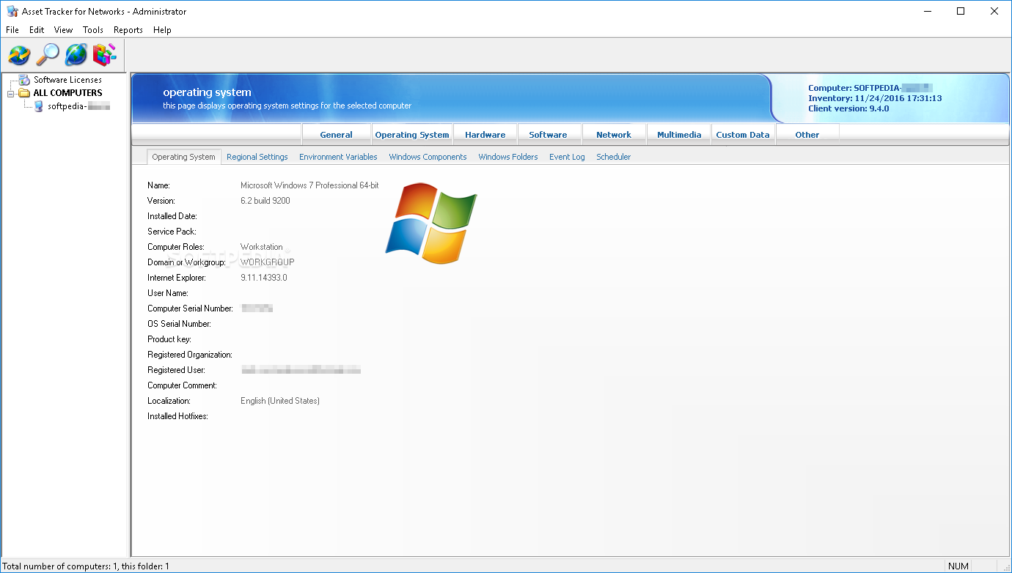Click the application icon in the title bar
The width and height of the screenshot is (1012, 573).
11,11
